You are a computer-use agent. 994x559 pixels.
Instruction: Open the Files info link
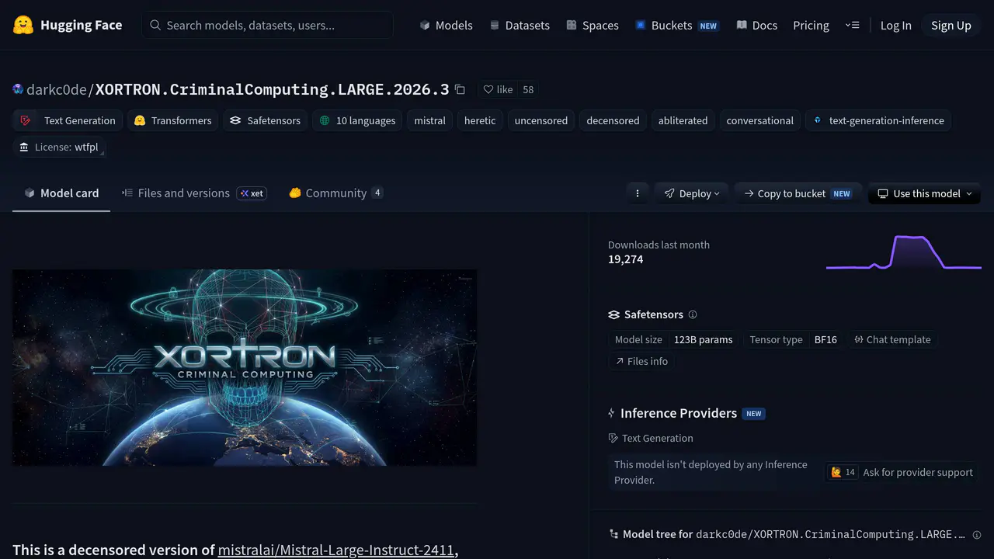(641, 361)
